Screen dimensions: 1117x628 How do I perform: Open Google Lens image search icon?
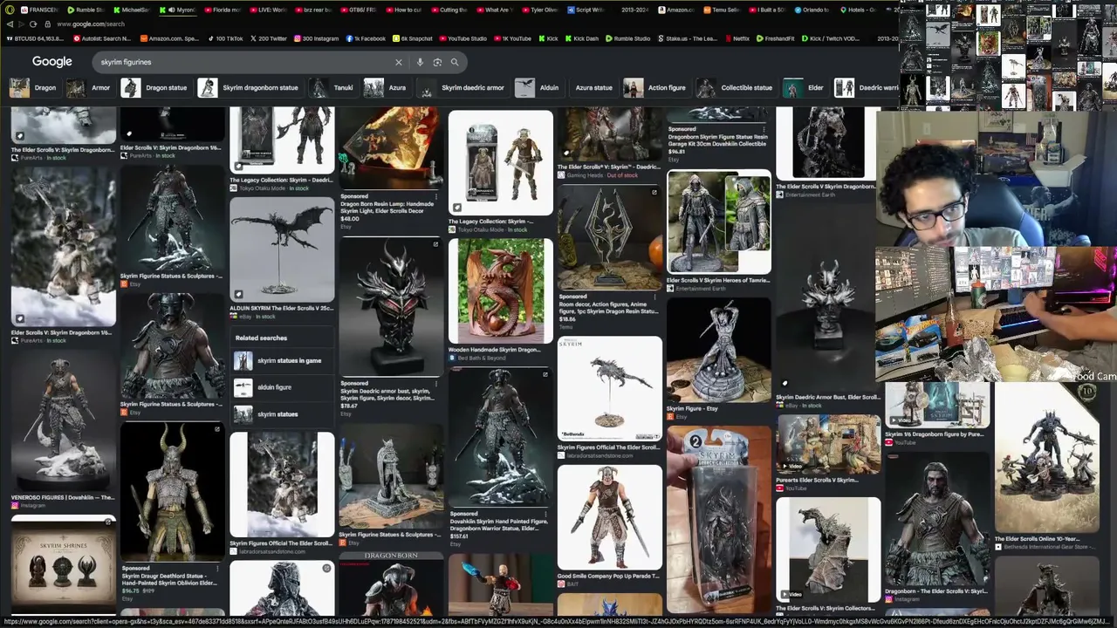point(437,62)
